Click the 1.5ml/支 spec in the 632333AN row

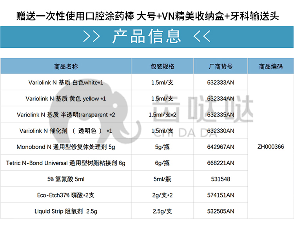pos(162,82)
